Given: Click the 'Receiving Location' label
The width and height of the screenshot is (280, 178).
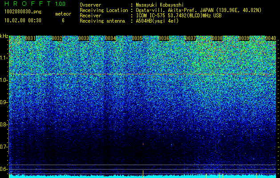Looking at the screenshot, I should coord(104,10).
